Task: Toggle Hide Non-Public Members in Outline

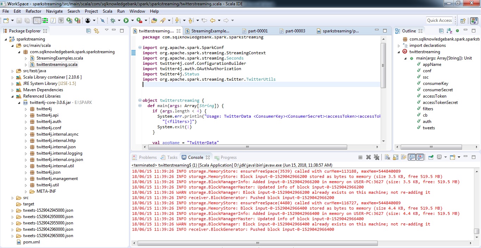Action: point(458,31)
